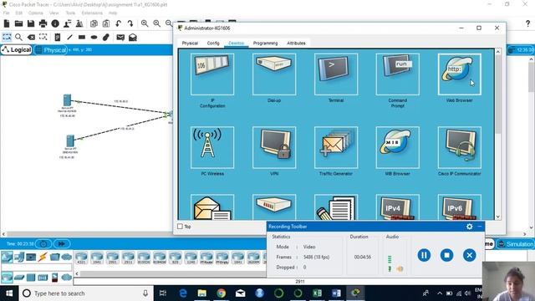Open Google Chrome from taskbar
535x301 pixels.
pos(221,293)
